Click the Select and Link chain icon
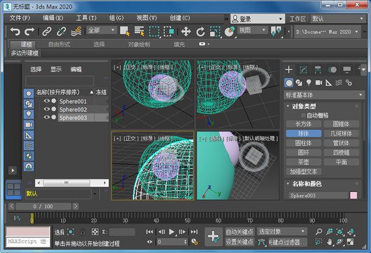 (47, 31)
